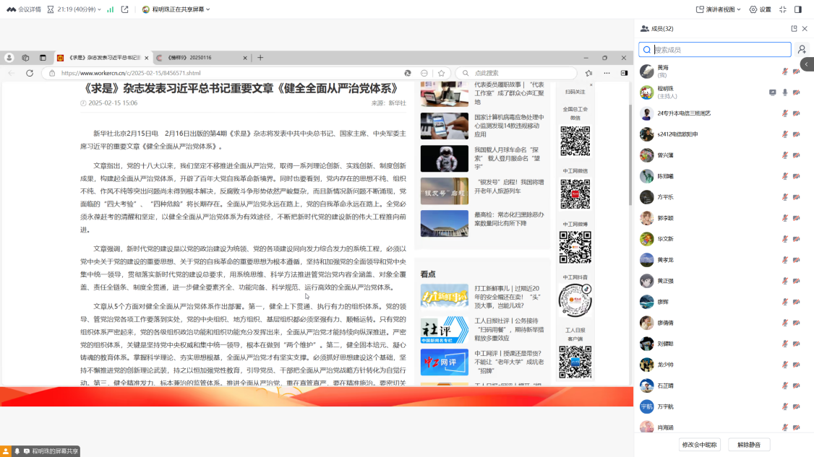Toggle microphone icon for 黄海 (我)
The image size is (814, 457).
[785, 71]
